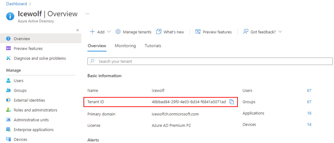This screenshot has height=143, width=334.
Task: Switch to the Monitoring tab
Action: click(x=125, y=46)
